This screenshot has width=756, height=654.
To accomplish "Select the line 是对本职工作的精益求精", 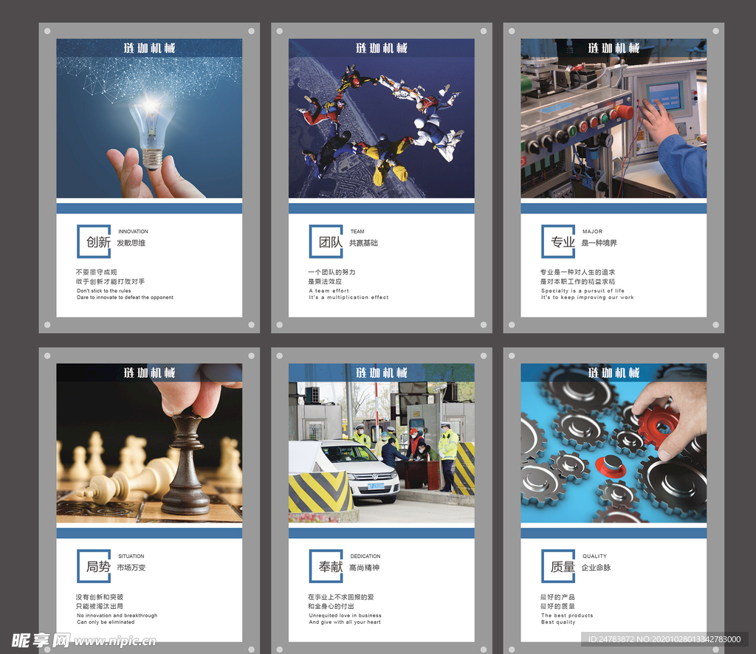I will coord(577,281).
